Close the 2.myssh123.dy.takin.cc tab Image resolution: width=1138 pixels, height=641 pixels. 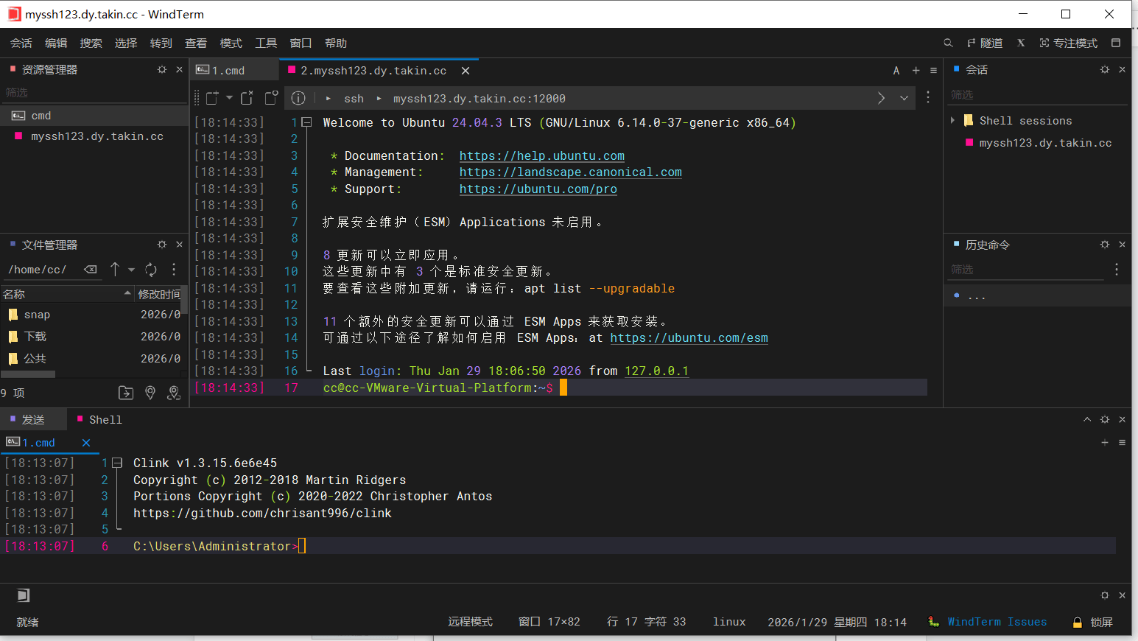pyautogui.click(x=466, y=71)
